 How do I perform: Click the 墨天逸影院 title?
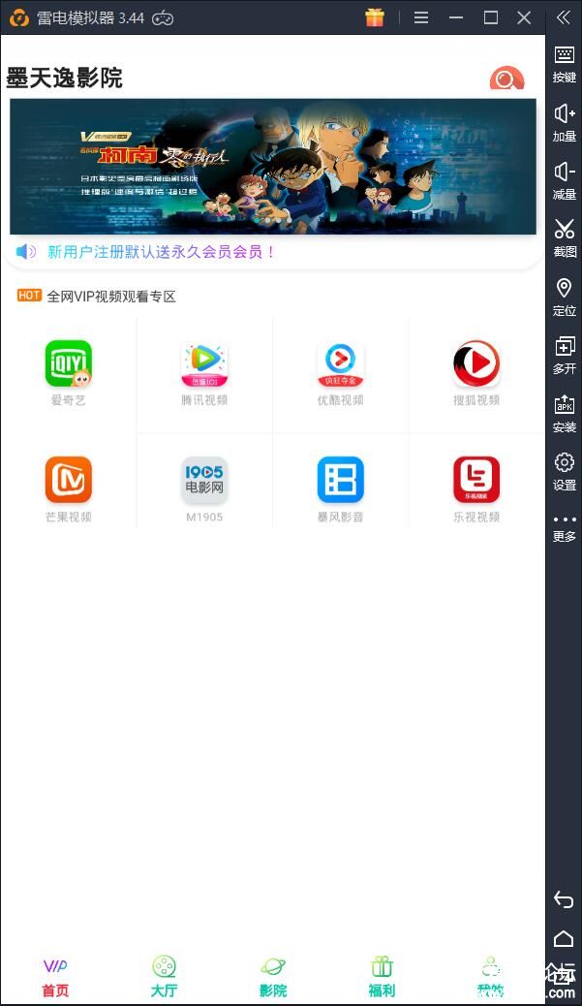64,79
